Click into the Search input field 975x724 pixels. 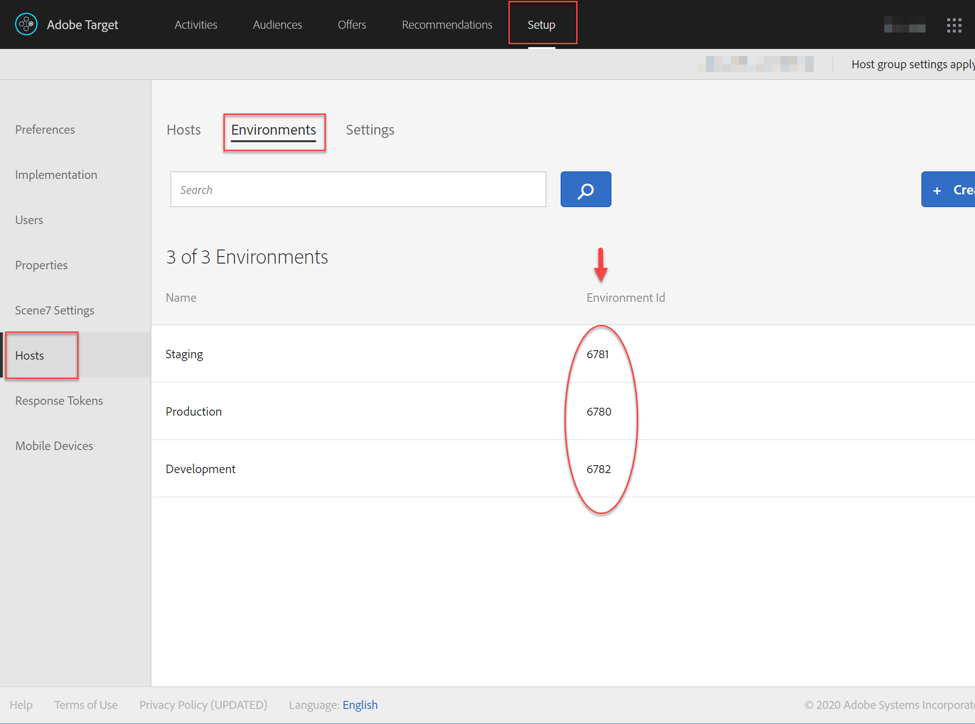358,189
